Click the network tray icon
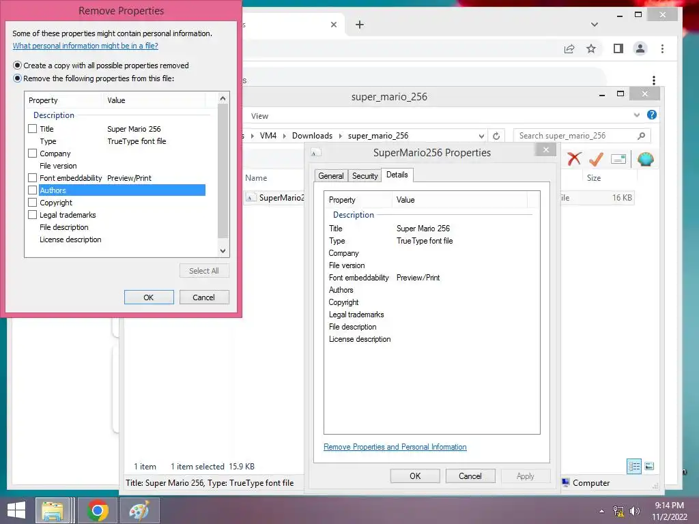 (x=618, y=511)
